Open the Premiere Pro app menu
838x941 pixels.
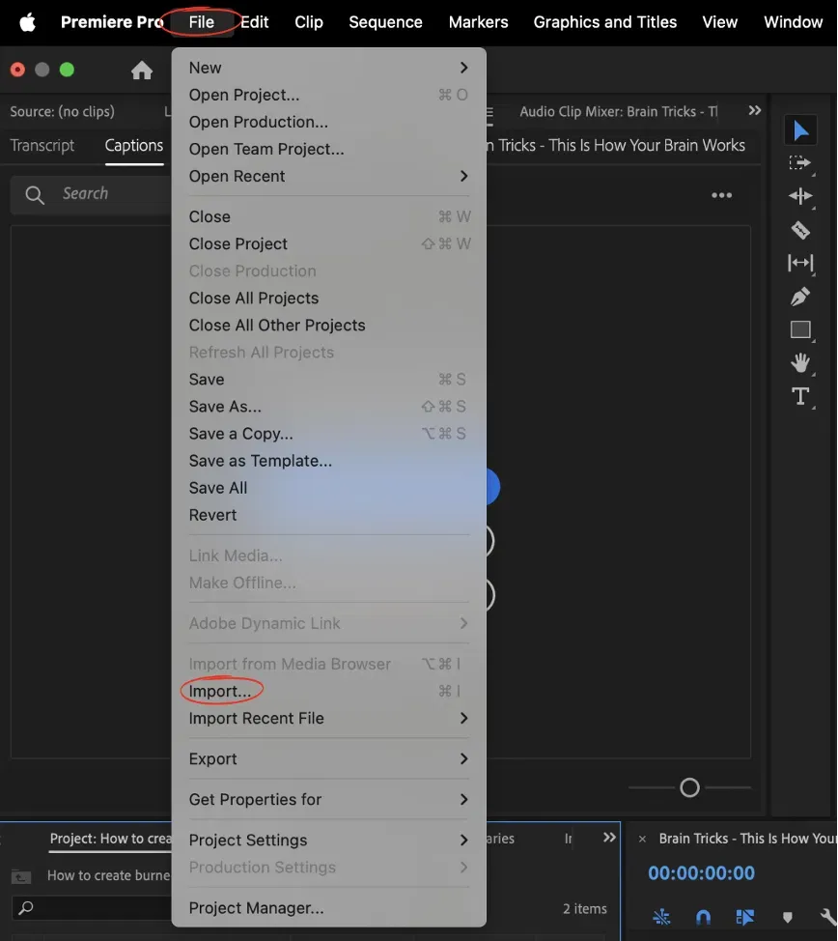pyautogui.click(x=112, y=22)
